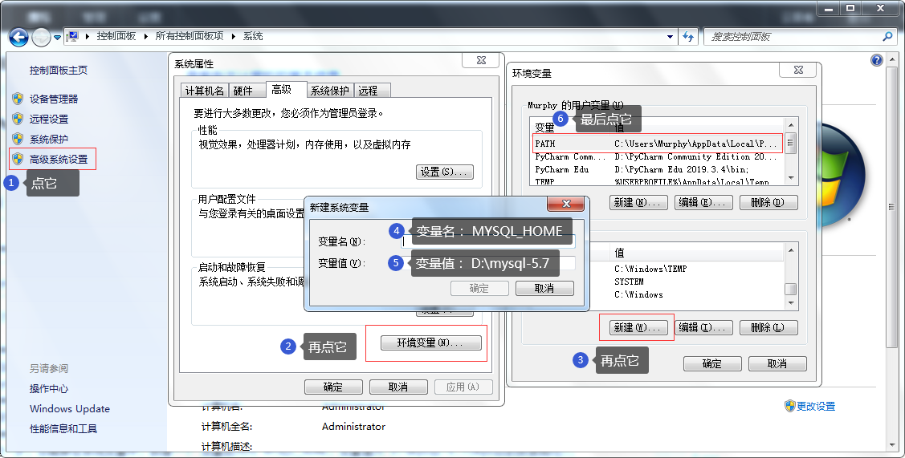
Task: Click the blue help question mark icon
Action: click(877, 60)
